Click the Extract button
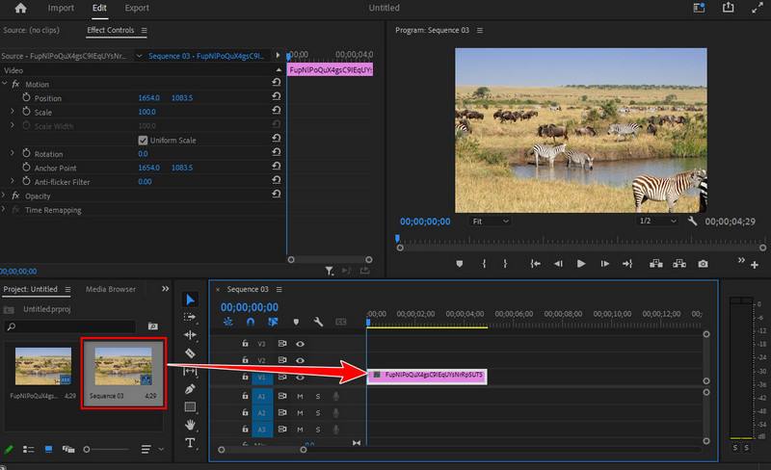771x470 pixels. [x=679, y=264]
